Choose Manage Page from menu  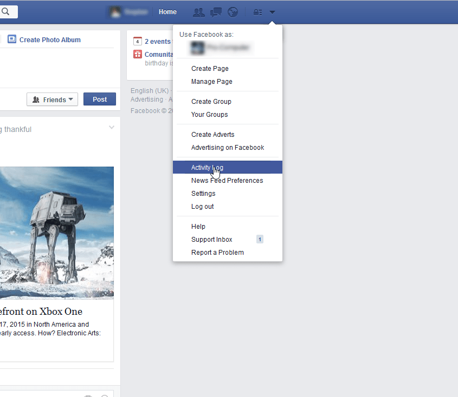click(x=212, y=82)
